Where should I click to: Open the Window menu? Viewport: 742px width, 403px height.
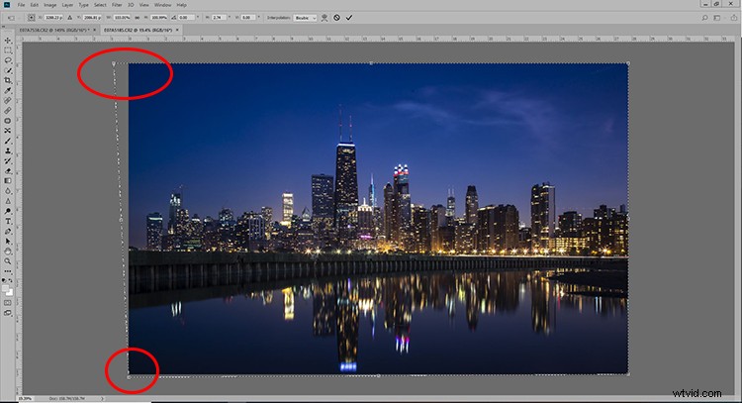click(x=163, y=5)
